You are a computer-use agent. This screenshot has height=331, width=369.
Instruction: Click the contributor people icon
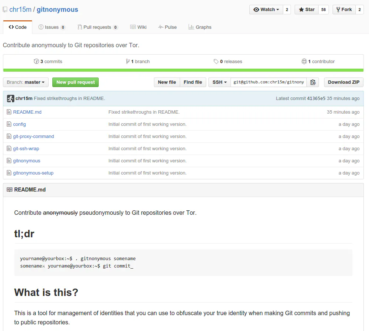[x=304, y=61]
